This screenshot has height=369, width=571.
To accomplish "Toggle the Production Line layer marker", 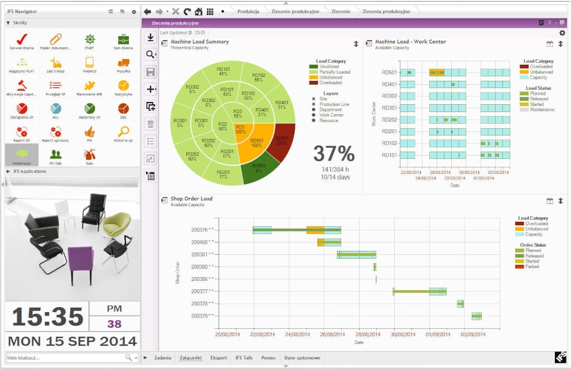I will pyautogui.click(x=313, y=104).
